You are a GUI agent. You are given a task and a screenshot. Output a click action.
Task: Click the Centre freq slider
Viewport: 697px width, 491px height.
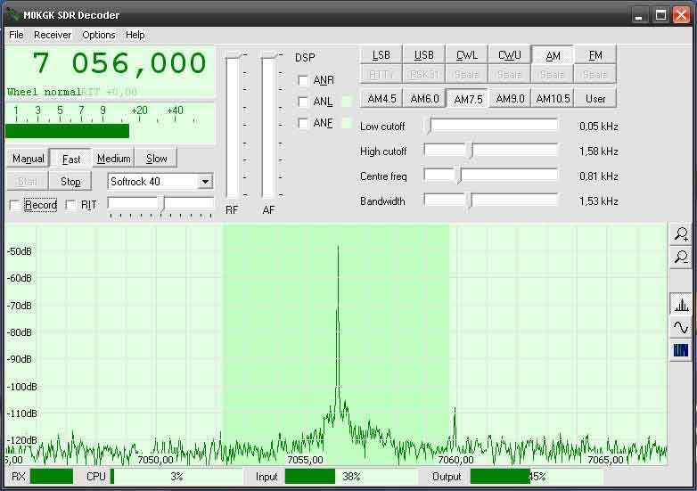point(491,176)
